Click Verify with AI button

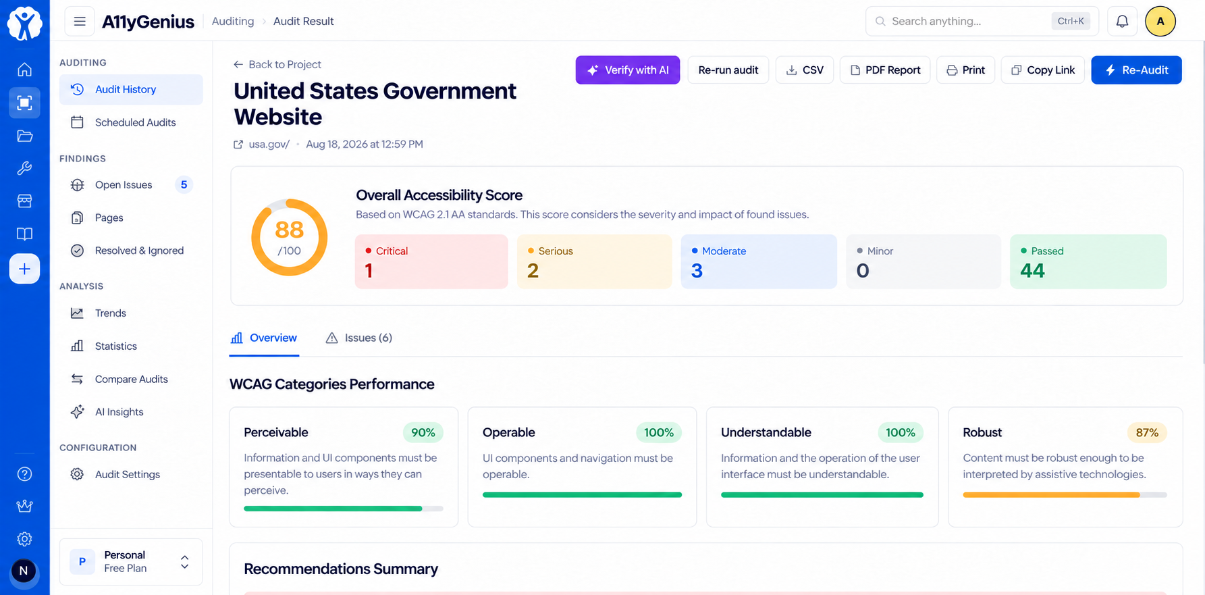coord(628,70)
